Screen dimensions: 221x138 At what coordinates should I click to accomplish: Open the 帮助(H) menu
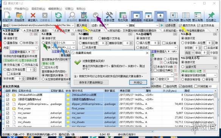81,9
